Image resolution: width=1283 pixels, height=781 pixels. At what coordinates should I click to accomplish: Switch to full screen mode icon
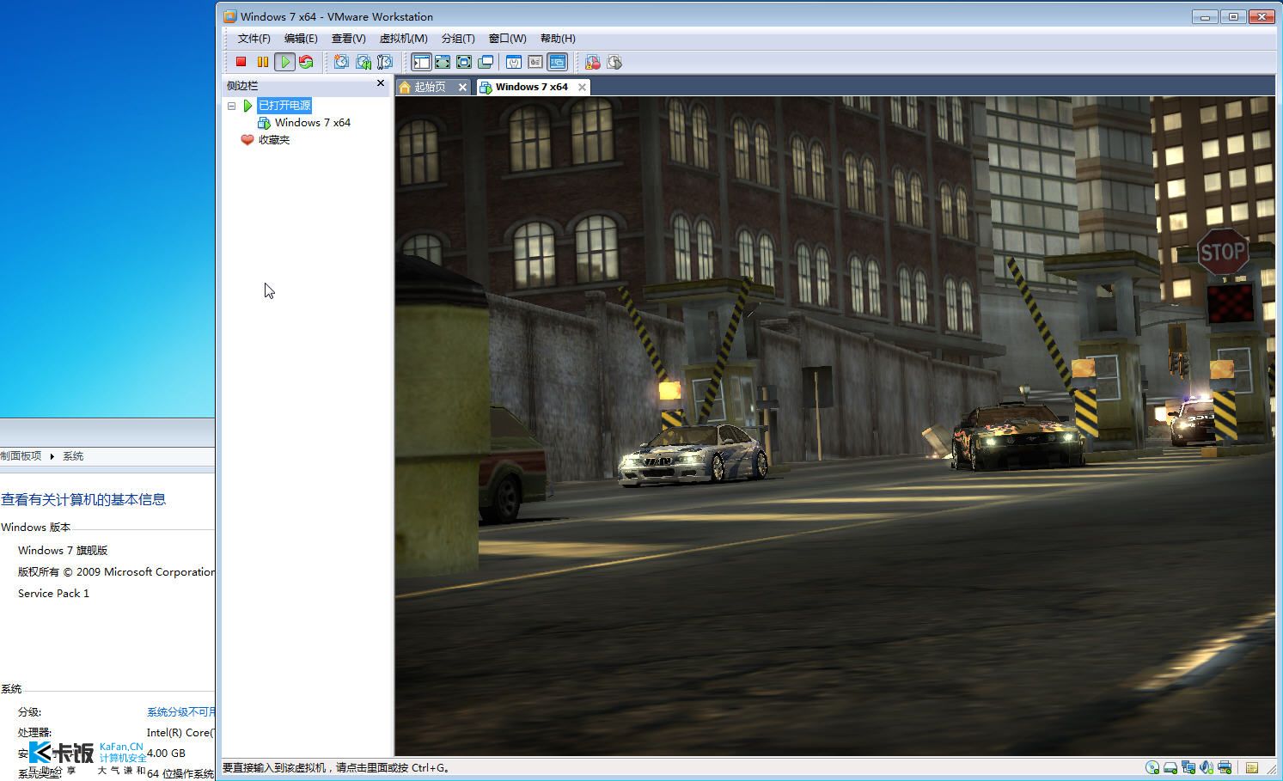[464, 62]
